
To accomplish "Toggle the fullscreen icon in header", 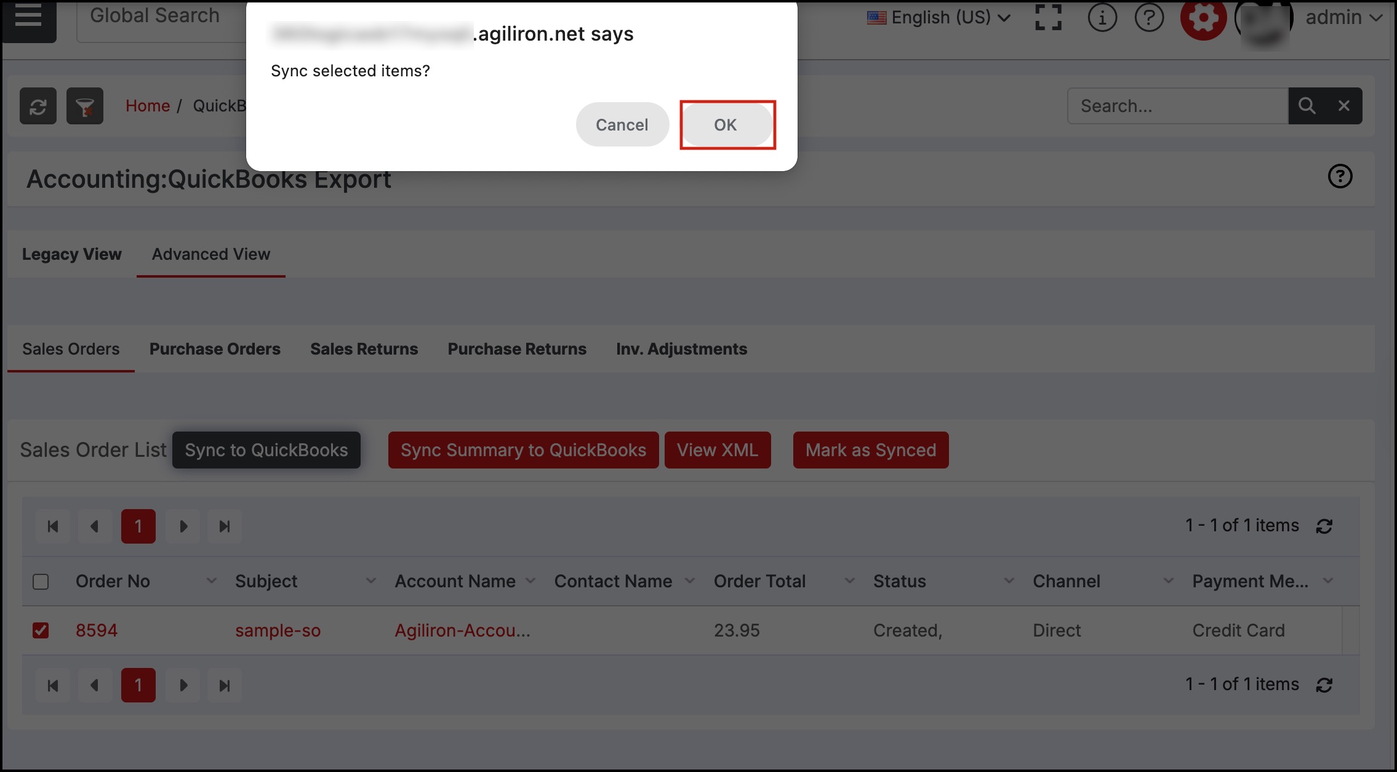I will (x=1048, y=17).
